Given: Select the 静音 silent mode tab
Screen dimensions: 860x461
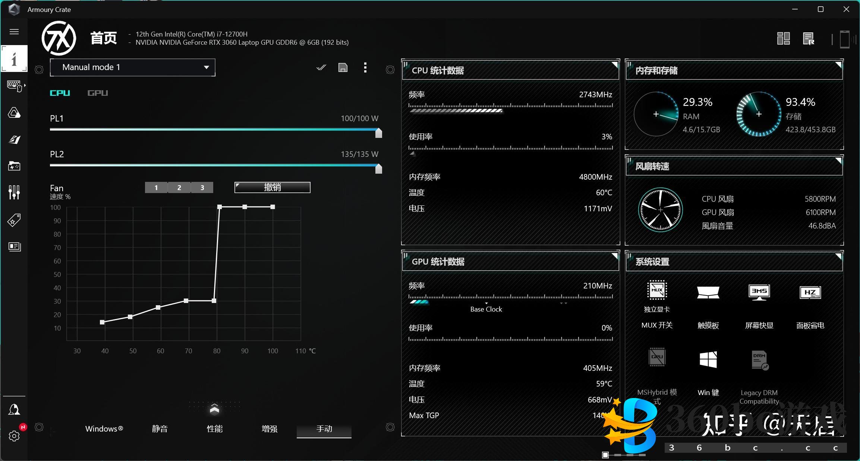Looking at the screenshot, I should [x=160, y=429].
